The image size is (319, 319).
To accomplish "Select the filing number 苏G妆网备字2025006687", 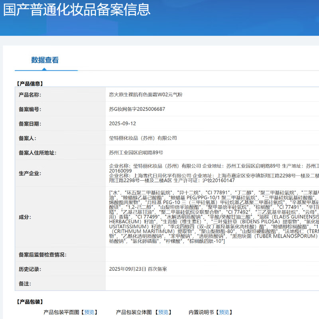I will tap(137, 109).
